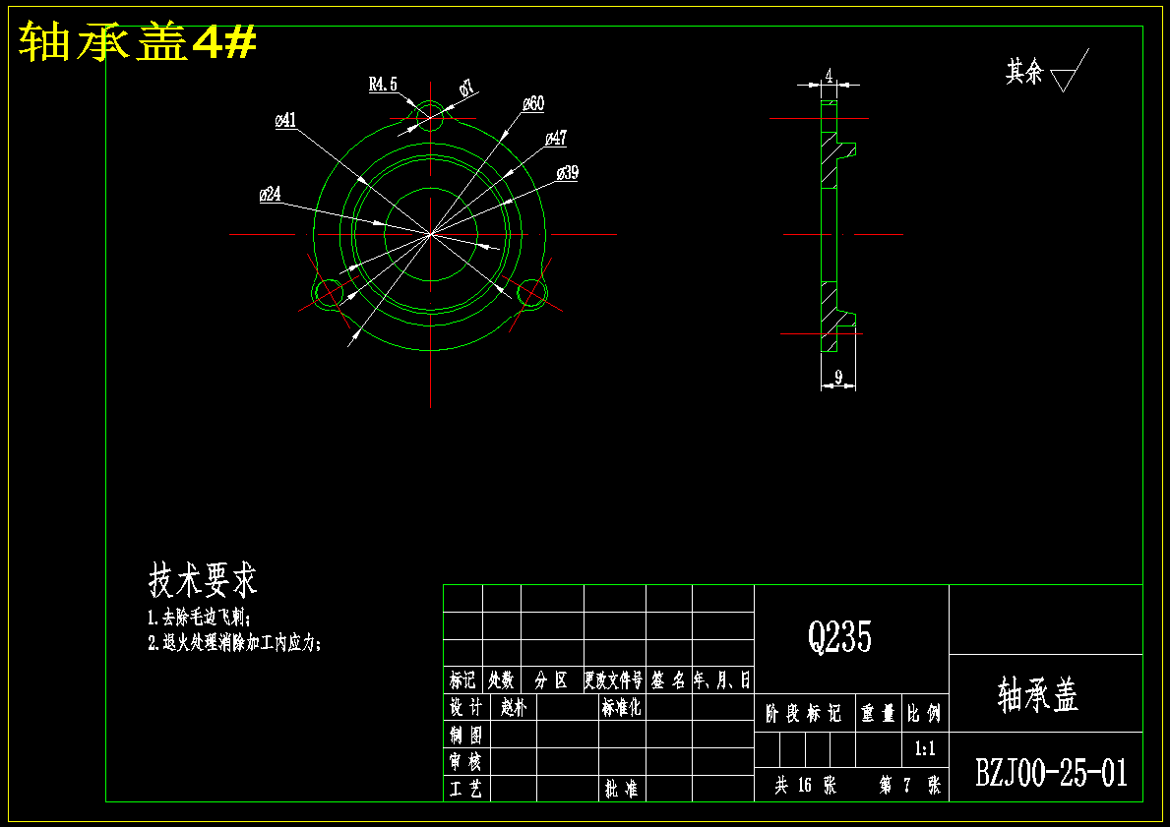The image size is (1170, 827).
Task: Pick the ø60 diameter dimension text
Action: click(533, 103)
